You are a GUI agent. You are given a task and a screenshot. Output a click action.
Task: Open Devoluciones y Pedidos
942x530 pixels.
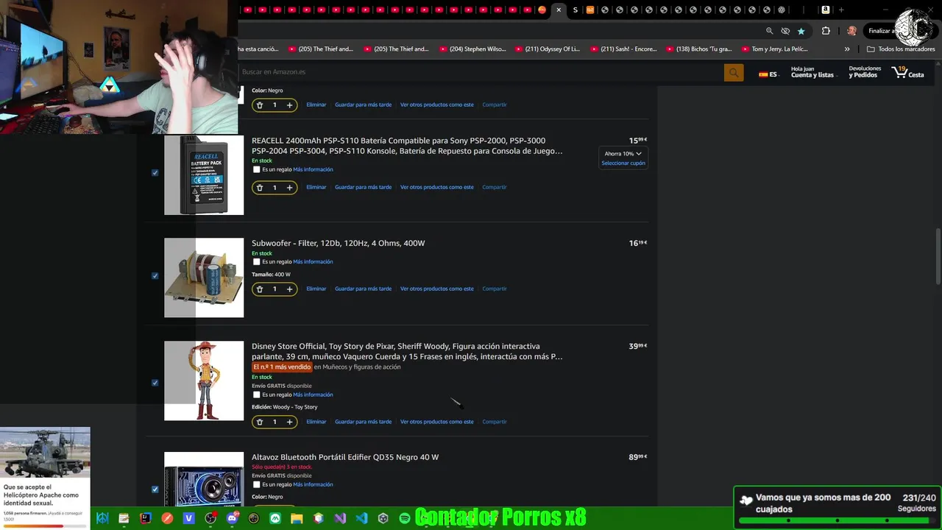(x=865, y=72)
